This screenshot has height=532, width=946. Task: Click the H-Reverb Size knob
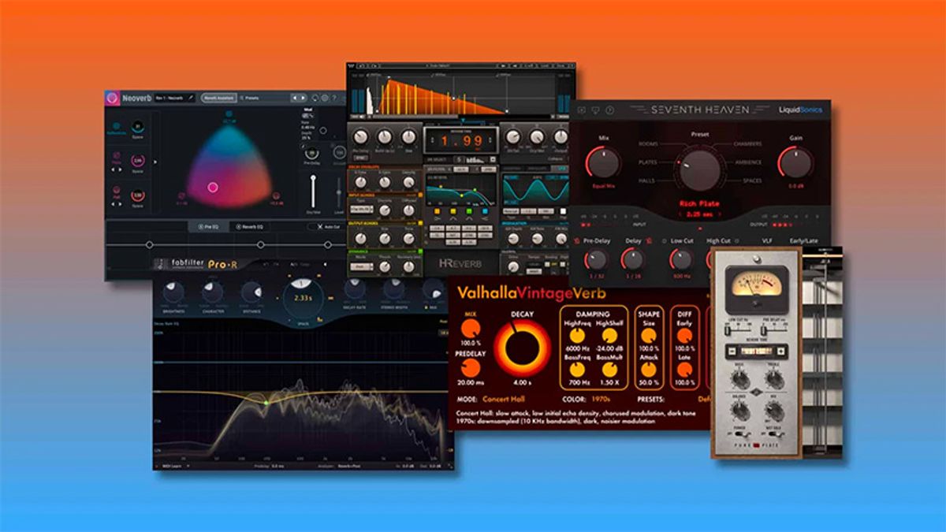pyautogui.click(x=408, y=137)
